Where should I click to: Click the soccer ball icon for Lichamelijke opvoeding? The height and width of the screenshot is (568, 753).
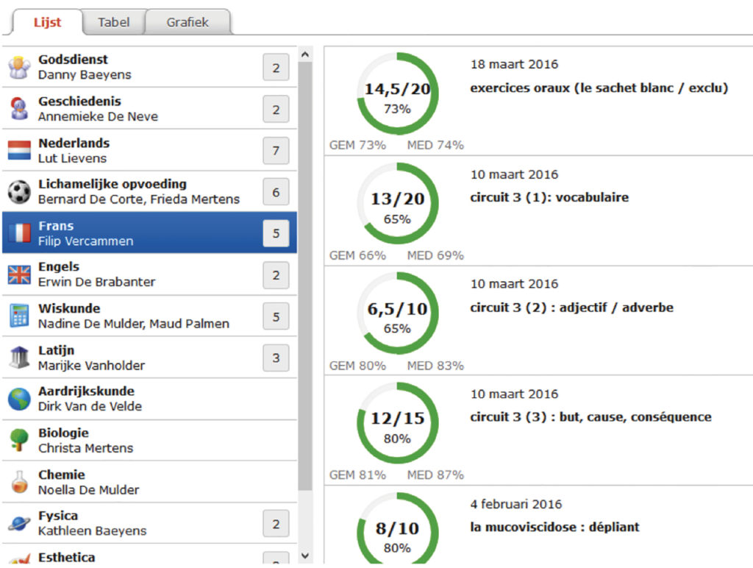coord(19,192)
